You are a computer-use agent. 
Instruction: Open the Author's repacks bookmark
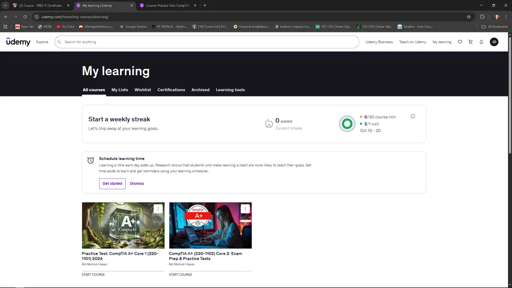[x=293, y=27]
